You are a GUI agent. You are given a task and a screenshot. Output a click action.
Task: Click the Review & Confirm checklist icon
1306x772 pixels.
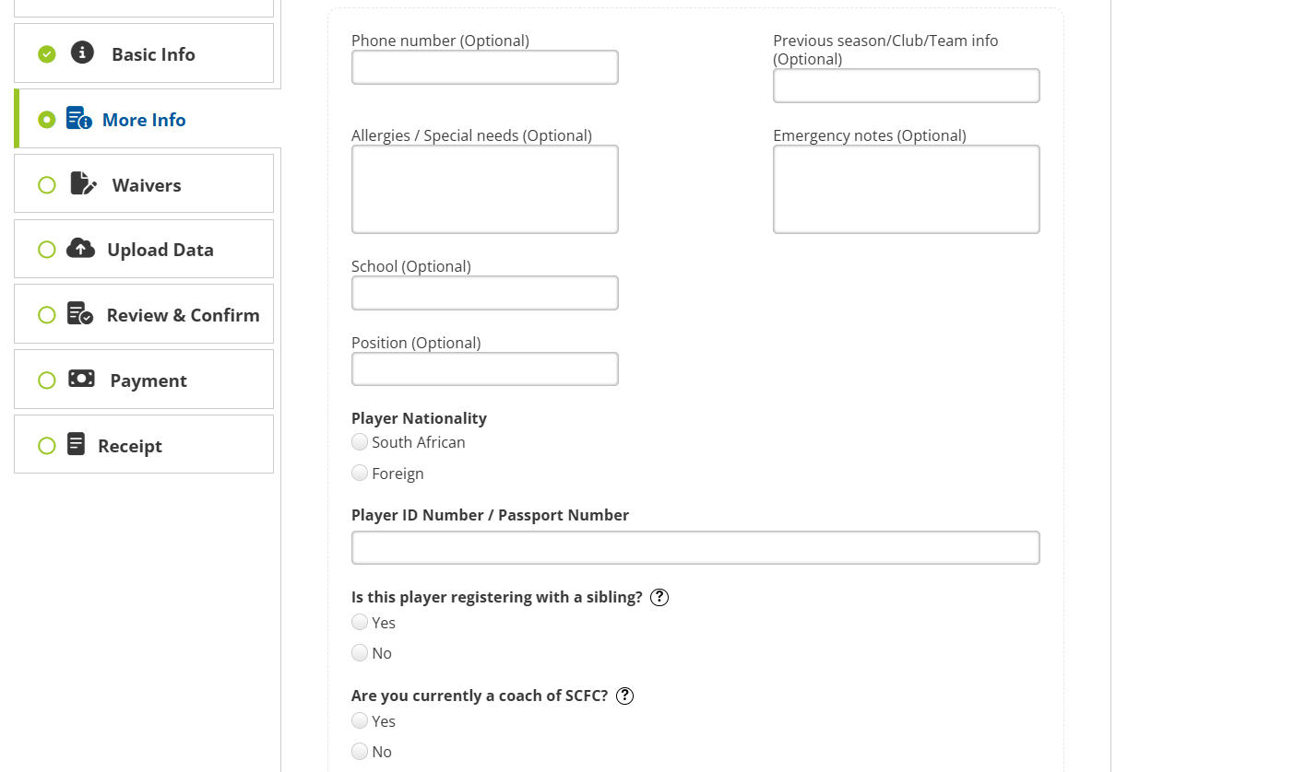coord(80,314)
